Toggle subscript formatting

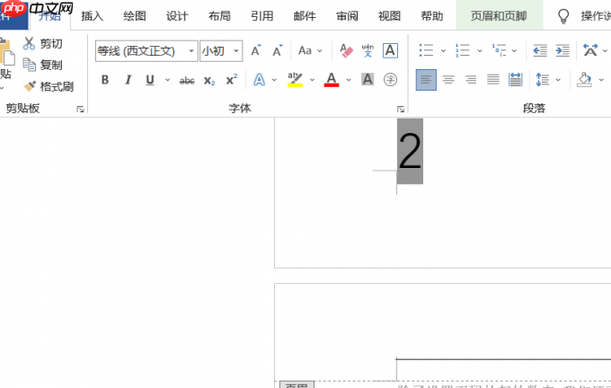coord(209,81)
